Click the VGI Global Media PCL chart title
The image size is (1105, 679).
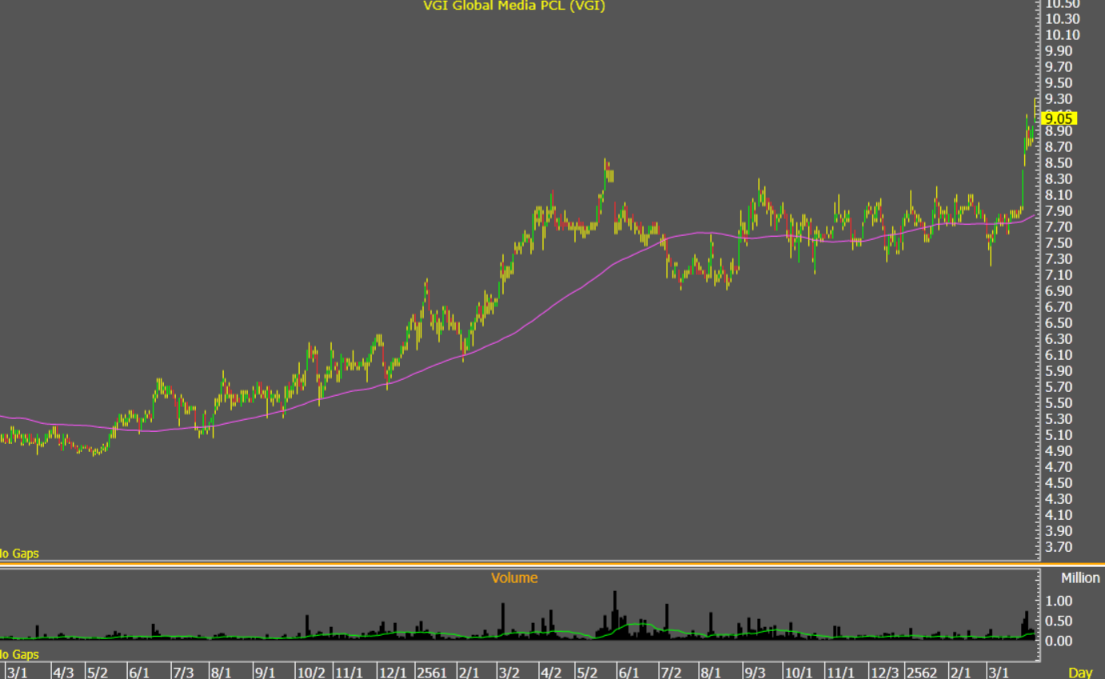(x=514, y=6)
